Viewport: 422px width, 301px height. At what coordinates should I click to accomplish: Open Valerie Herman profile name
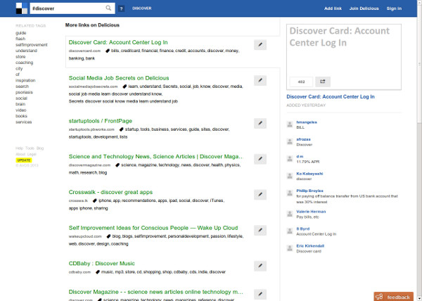[311, 212]
